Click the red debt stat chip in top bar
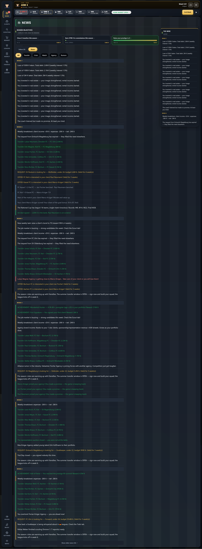The height and width of the screenshot is (549, 202). 22,12
